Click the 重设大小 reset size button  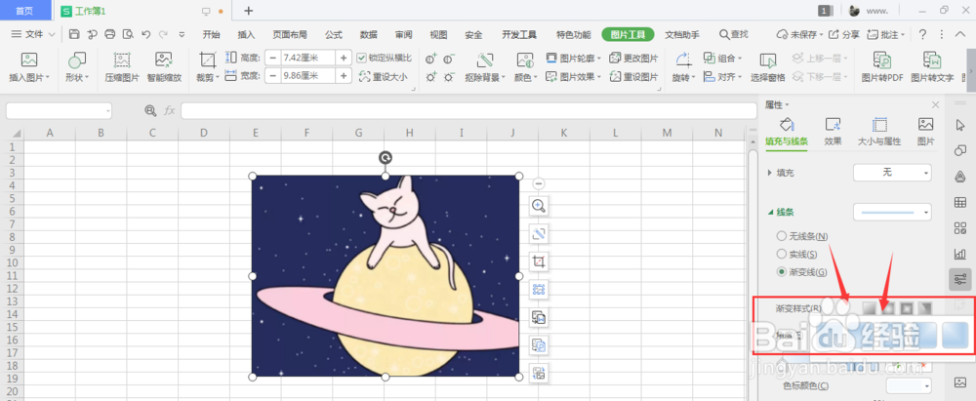[384, 77]
